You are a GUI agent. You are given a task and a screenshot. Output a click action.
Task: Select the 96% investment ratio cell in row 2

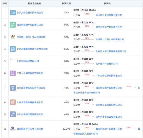click(66, 25)
